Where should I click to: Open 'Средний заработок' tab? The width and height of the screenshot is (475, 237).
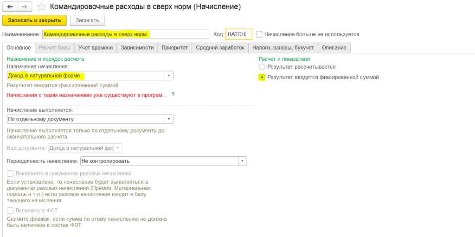219,48
